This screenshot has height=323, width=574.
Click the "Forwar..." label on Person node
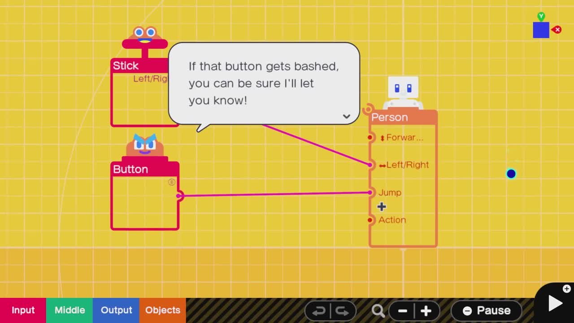(x=404, y=137)
